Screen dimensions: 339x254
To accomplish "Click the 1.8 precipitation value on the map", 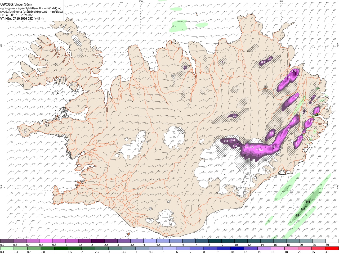I will coord(288,77).
